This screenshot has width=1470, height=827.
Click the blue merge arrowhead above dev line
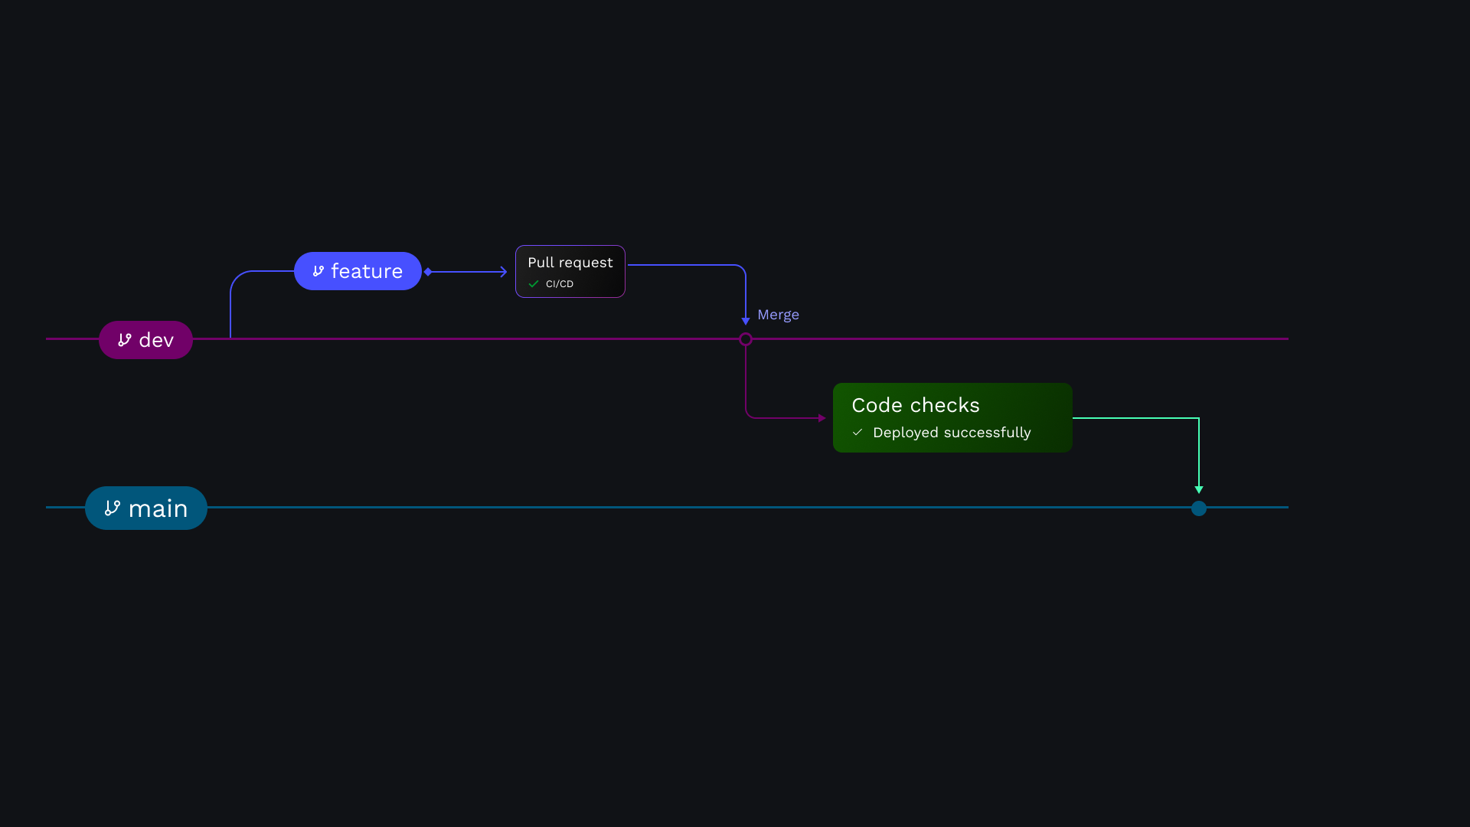pos(746,321)
